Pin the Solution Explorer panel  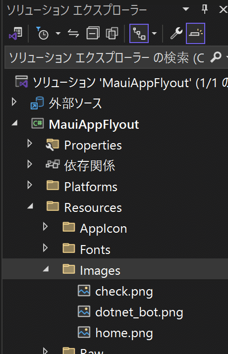tap(205, 9)
